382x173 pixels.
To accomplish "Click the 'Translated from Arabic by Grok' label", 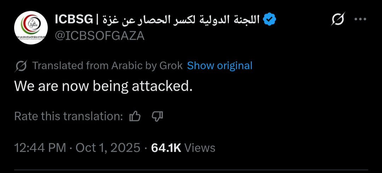I will (107, 66).
